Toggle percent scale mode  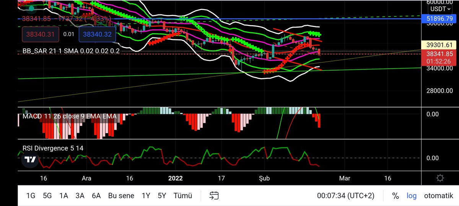(396, 196)
